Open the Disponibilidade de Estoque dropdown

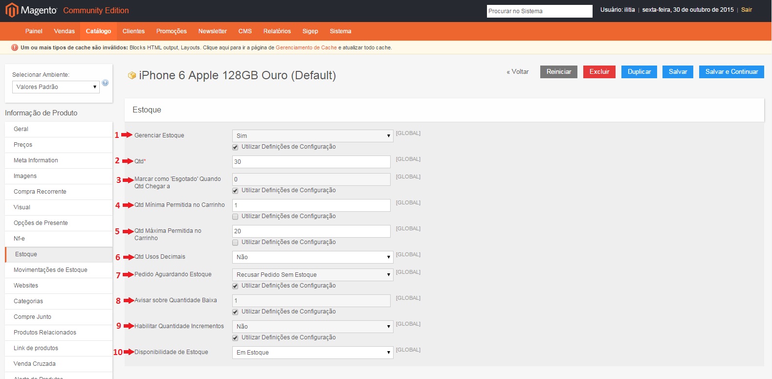tap(312, 353)
